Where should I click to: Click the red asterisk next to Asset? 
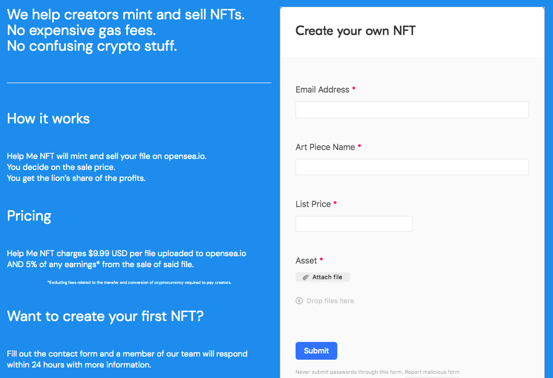pyautogui.click(x=321, y=260)
